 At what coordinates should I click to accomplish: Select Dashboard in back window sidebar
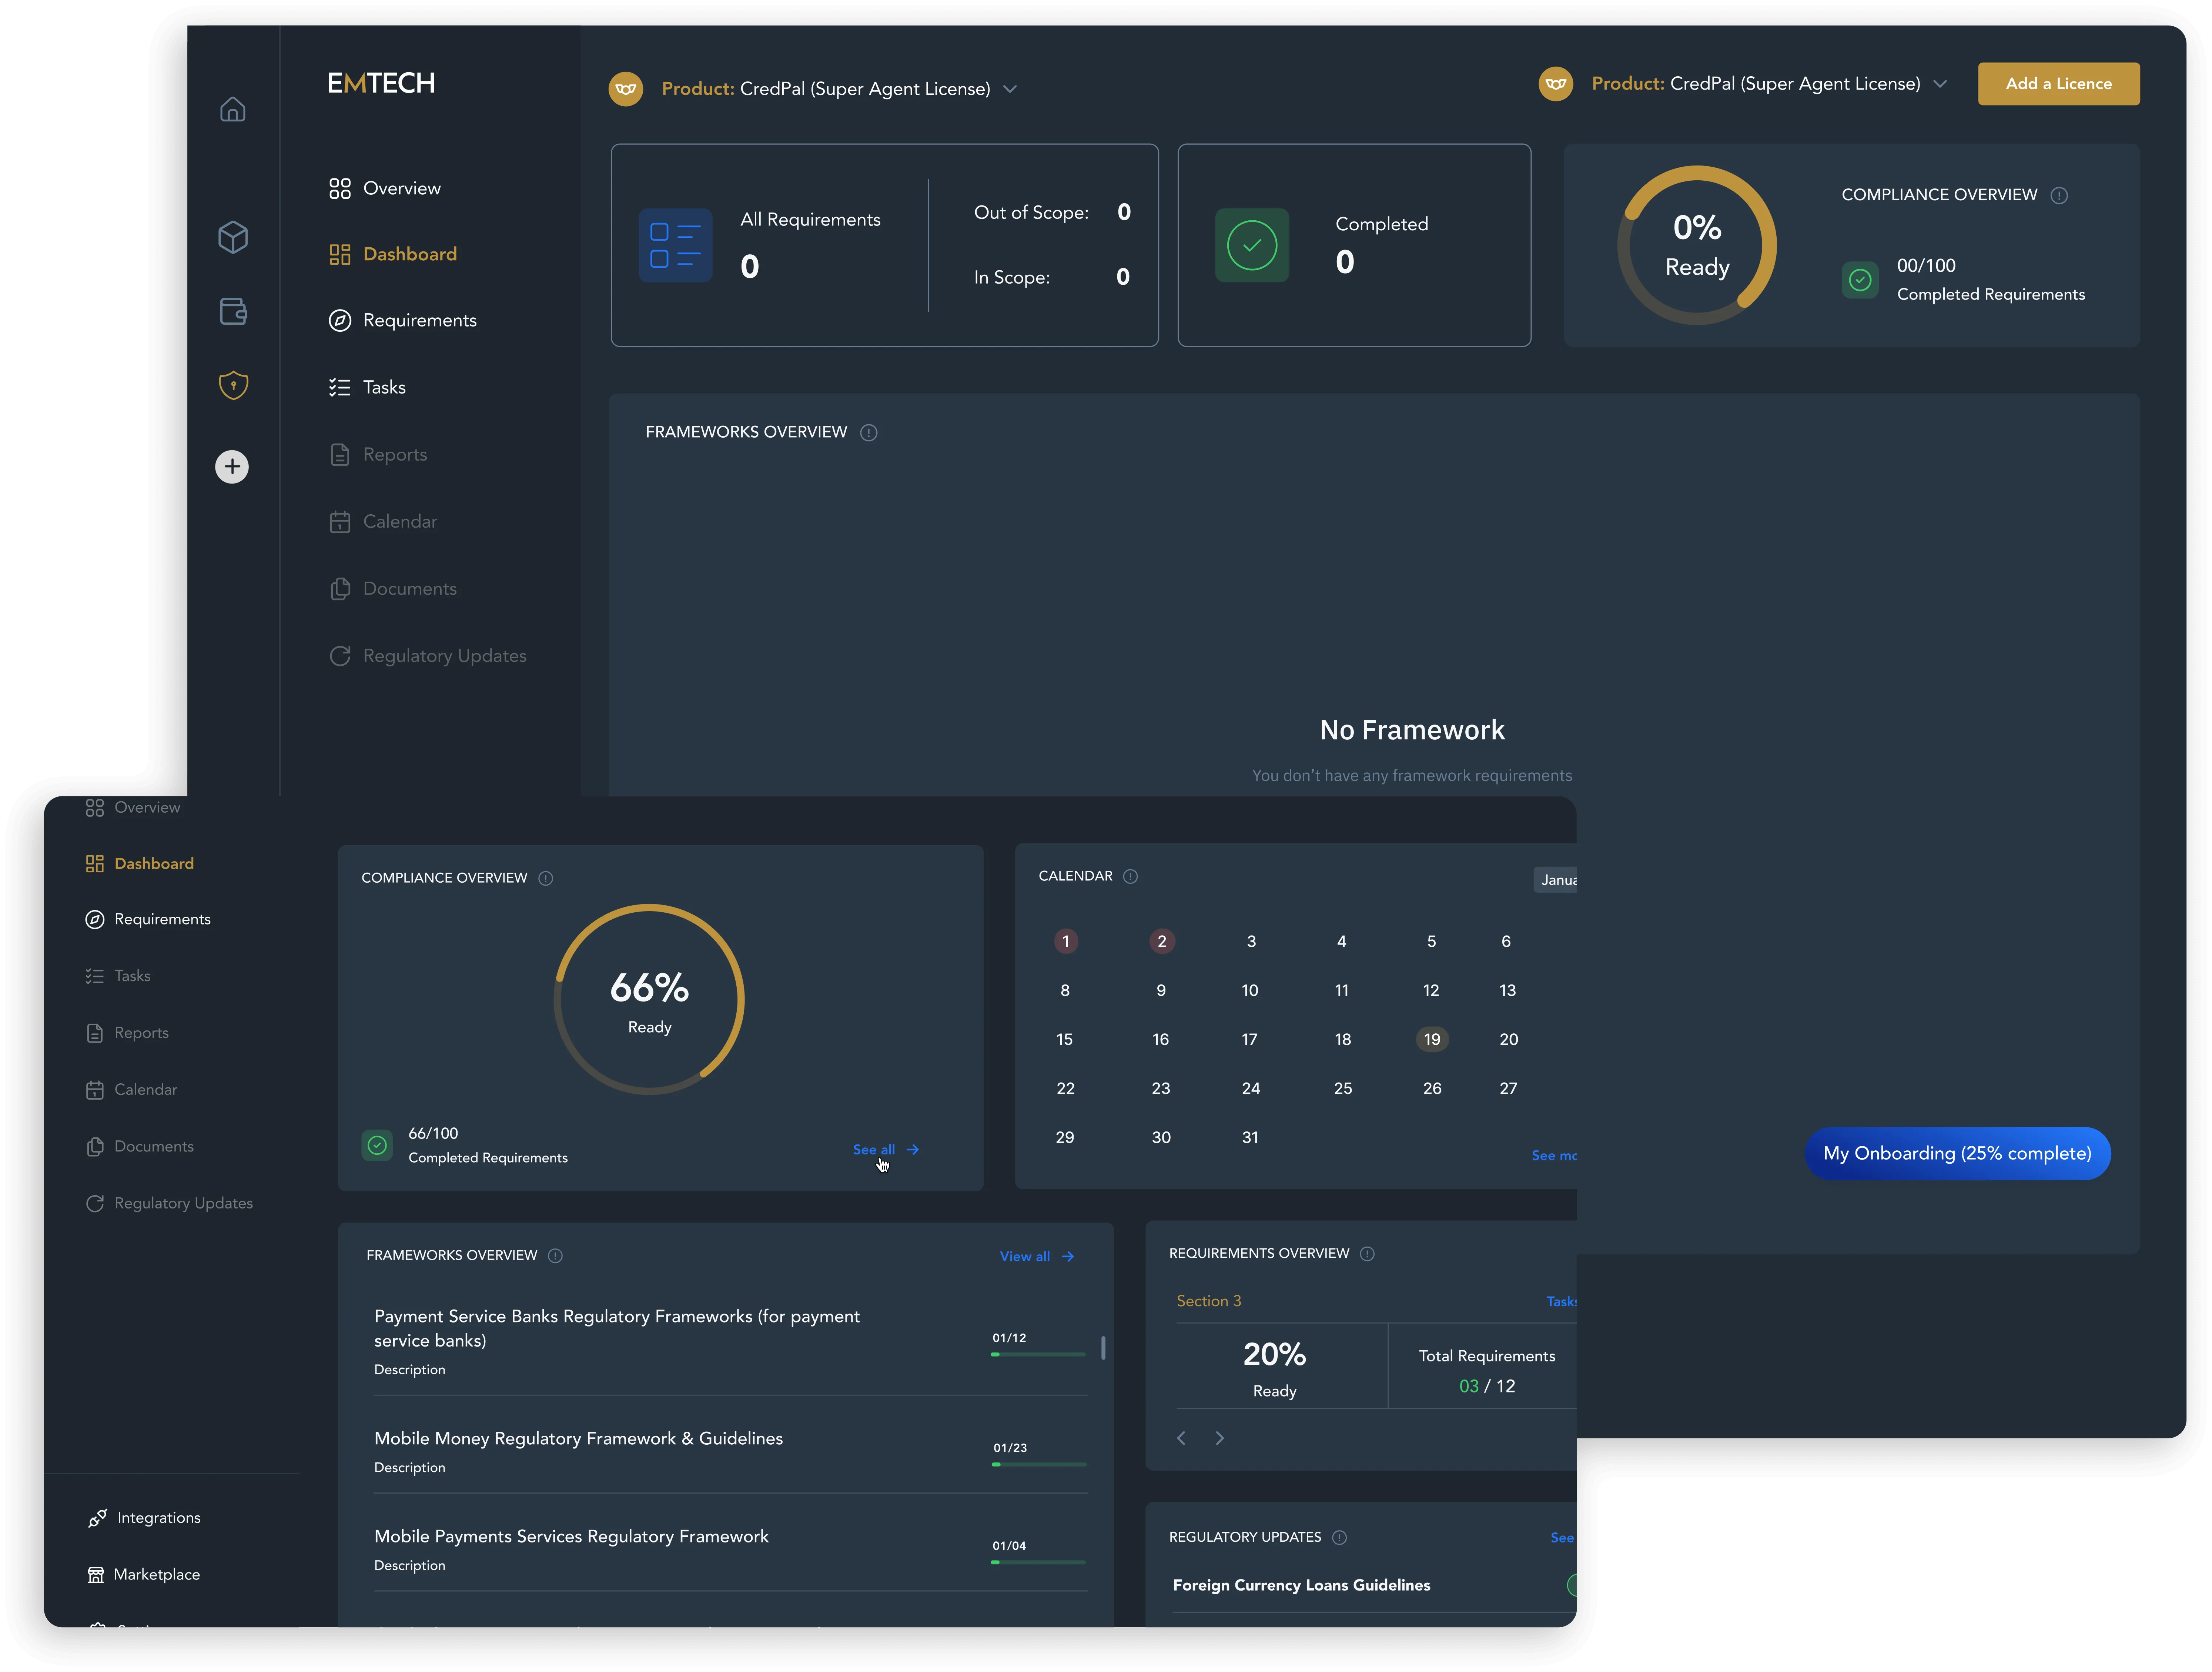pyautogui.click(x=393, y=254)
